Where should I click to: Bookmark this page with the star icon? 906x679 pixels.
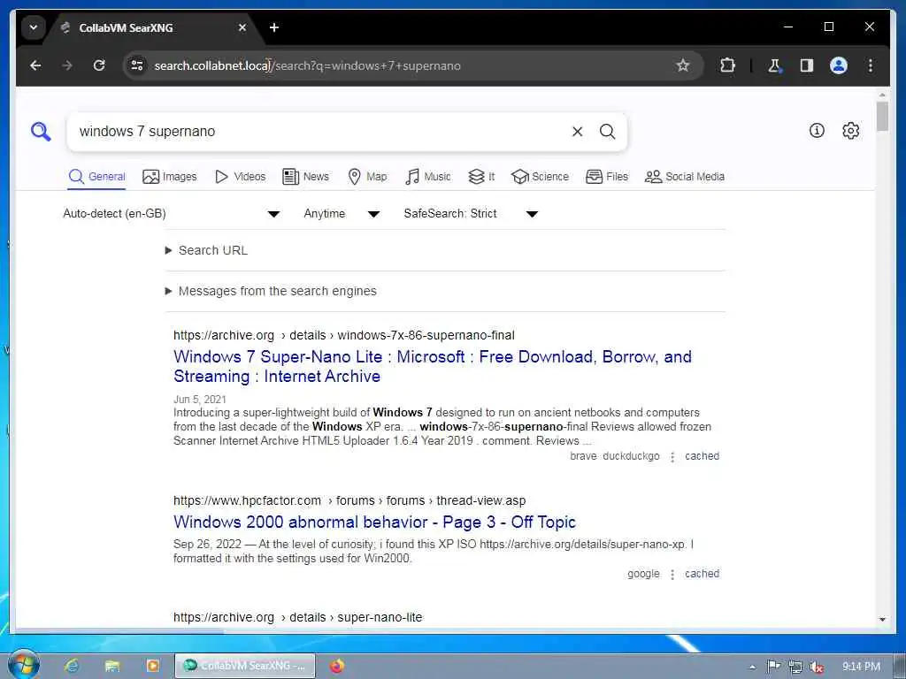coord(683,65)
